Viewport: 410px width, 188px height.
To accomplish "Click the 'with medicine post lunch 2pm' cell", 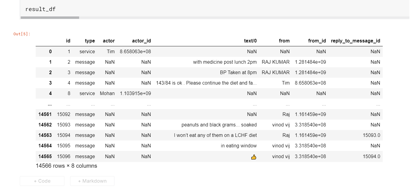I will pyautogui.click(x=225, y=62).
